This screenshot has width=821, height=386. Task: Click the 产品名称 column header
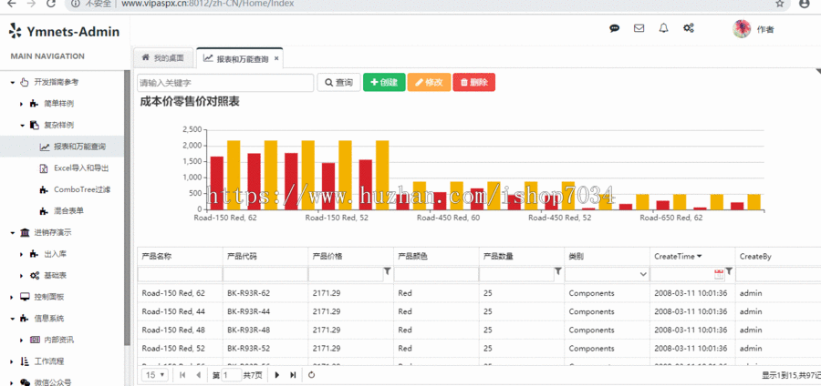[x=180, y=257]
